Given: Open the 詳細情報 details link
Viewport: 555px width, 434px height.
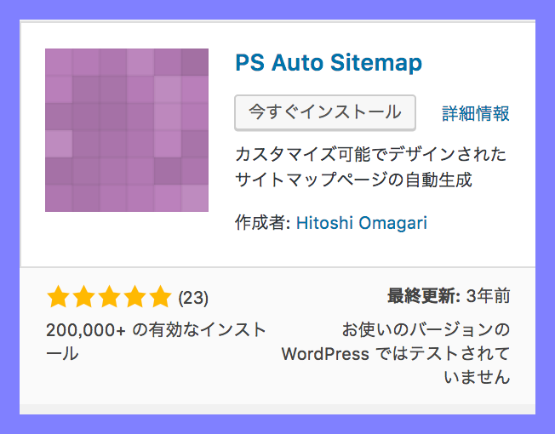Looking at the screenshot, I should 476,113.
